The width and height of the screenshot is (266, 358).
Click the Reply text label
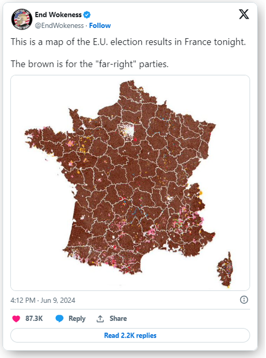[x=77, y=319]
